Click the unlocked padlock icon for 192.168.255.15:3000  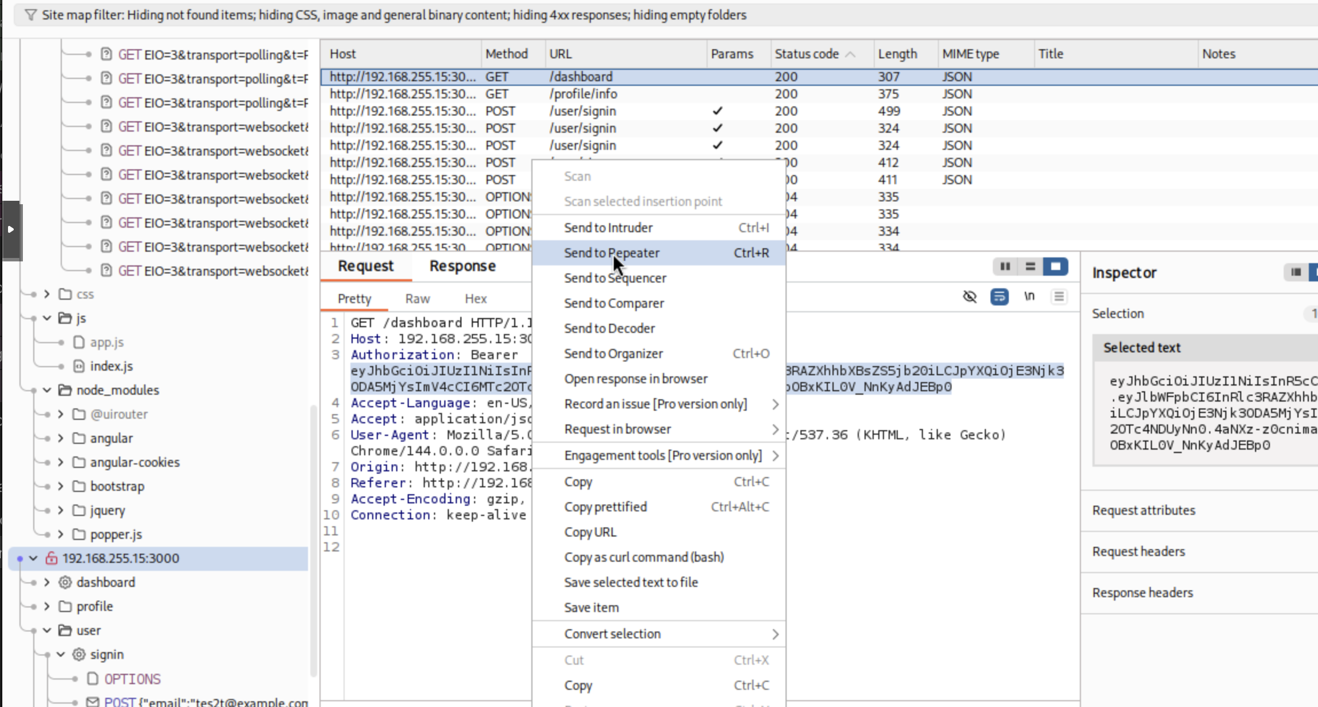tap(52, 558)
